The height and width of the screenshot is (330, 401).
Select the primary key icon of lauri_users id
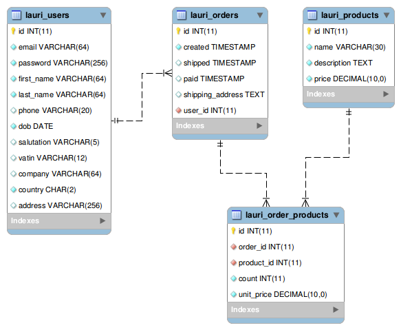click(x=13, y=31)
